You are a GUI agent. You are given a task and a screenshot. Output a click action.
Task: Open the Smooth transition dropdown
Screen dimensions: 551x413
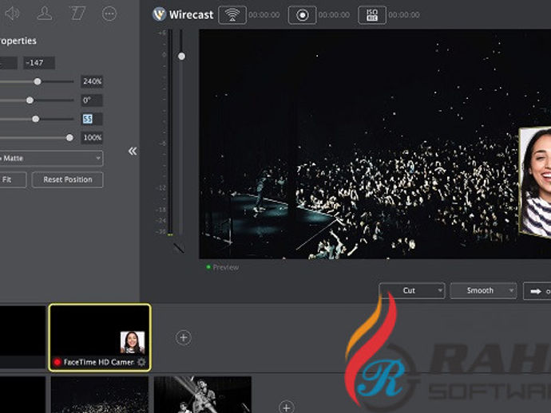[x=484, y=290]
